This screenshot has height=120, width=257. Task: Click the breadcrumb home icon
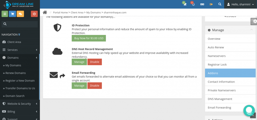(x=45, y=12)
